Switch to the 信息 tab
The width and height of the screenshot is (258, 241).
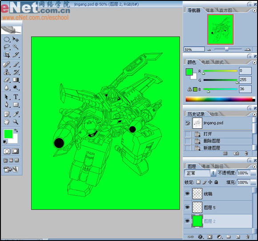pyautogui.click(x=210, y=10)
